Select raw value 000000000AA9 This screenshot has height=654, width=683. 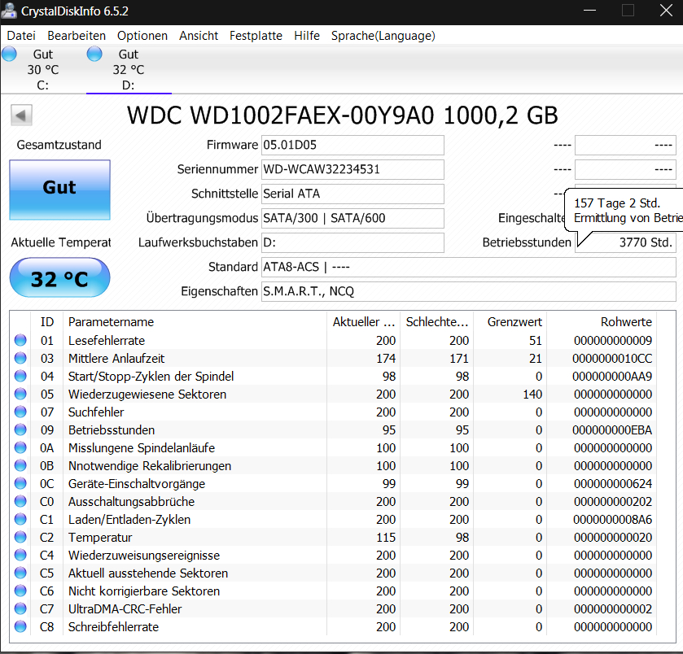pos(612,377)
